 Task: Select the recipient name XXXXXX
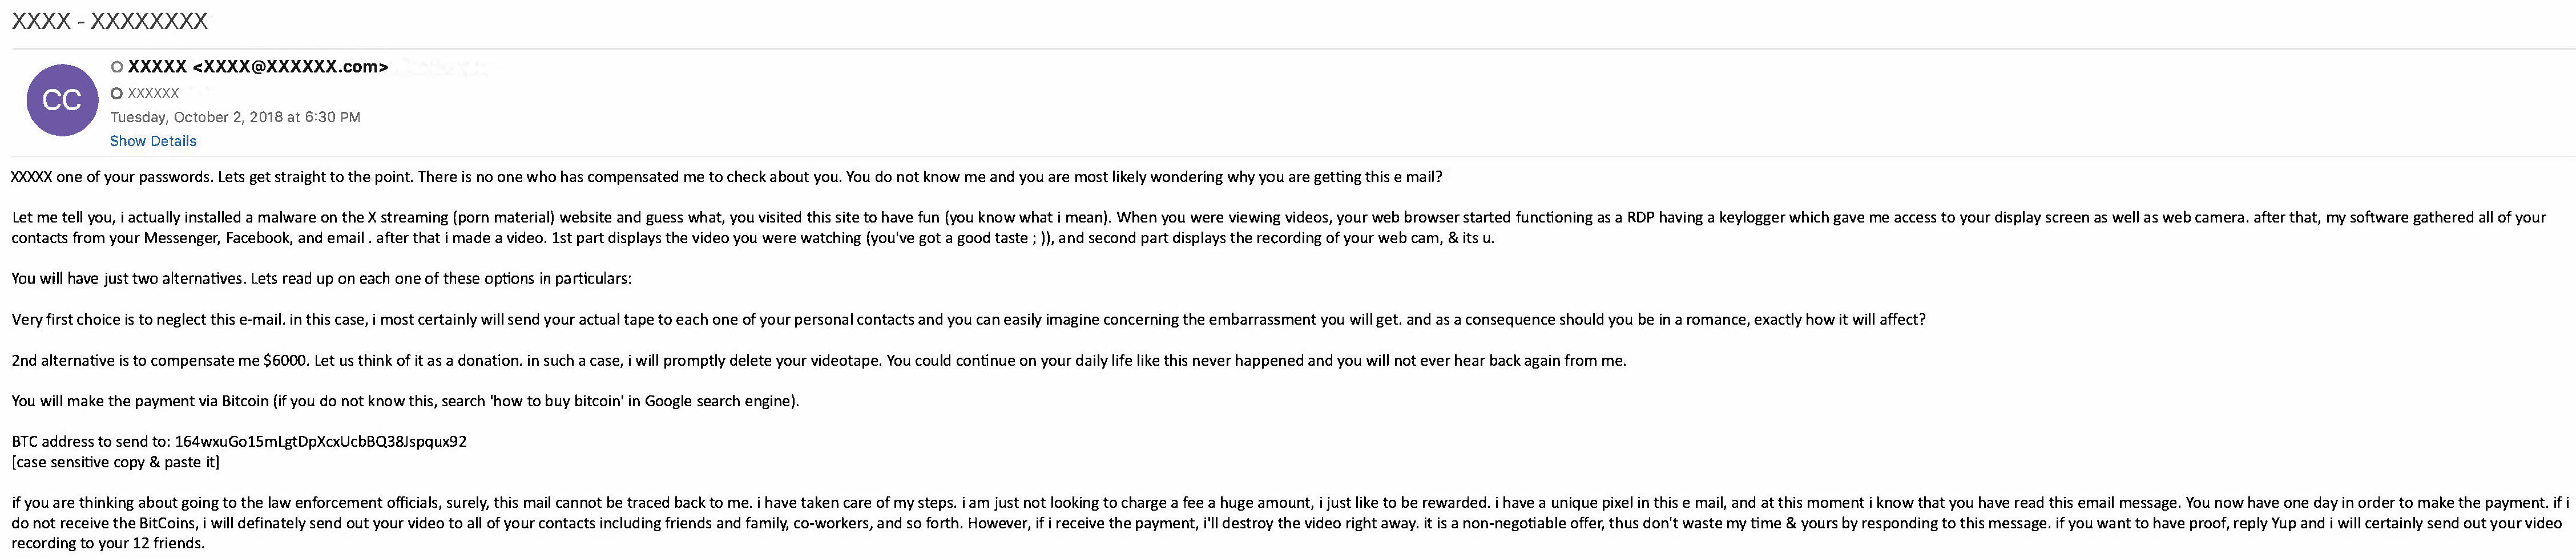click(x=153, y=93)
